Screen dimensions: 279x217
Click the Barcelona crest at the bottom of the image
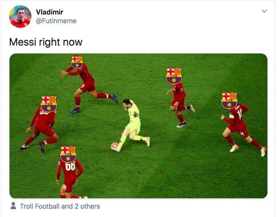68,154
